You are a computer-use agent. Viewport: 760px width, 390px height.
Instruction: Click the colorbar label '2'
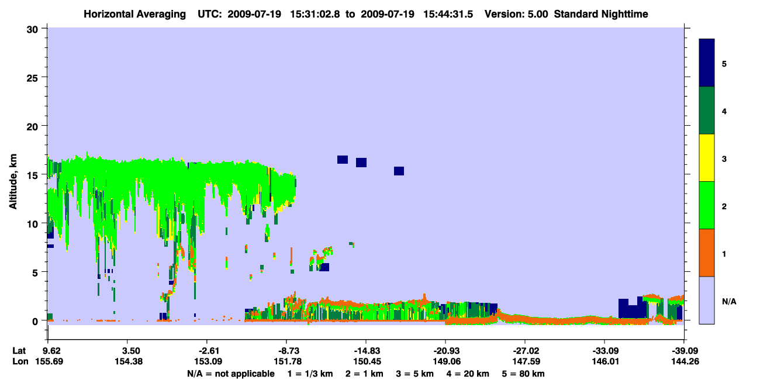point(724,206)
